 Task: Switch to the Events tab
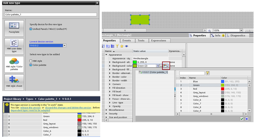pos(127,41)
